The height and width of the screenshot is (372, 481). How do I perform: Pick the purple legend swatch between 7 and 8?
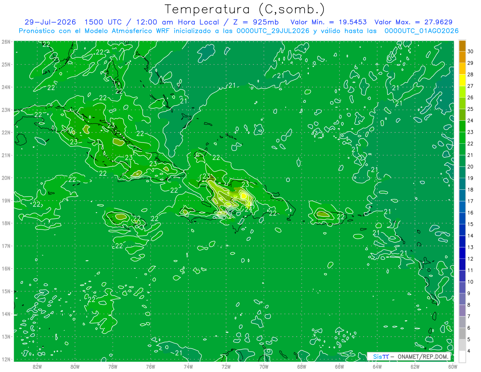point(462,310)
